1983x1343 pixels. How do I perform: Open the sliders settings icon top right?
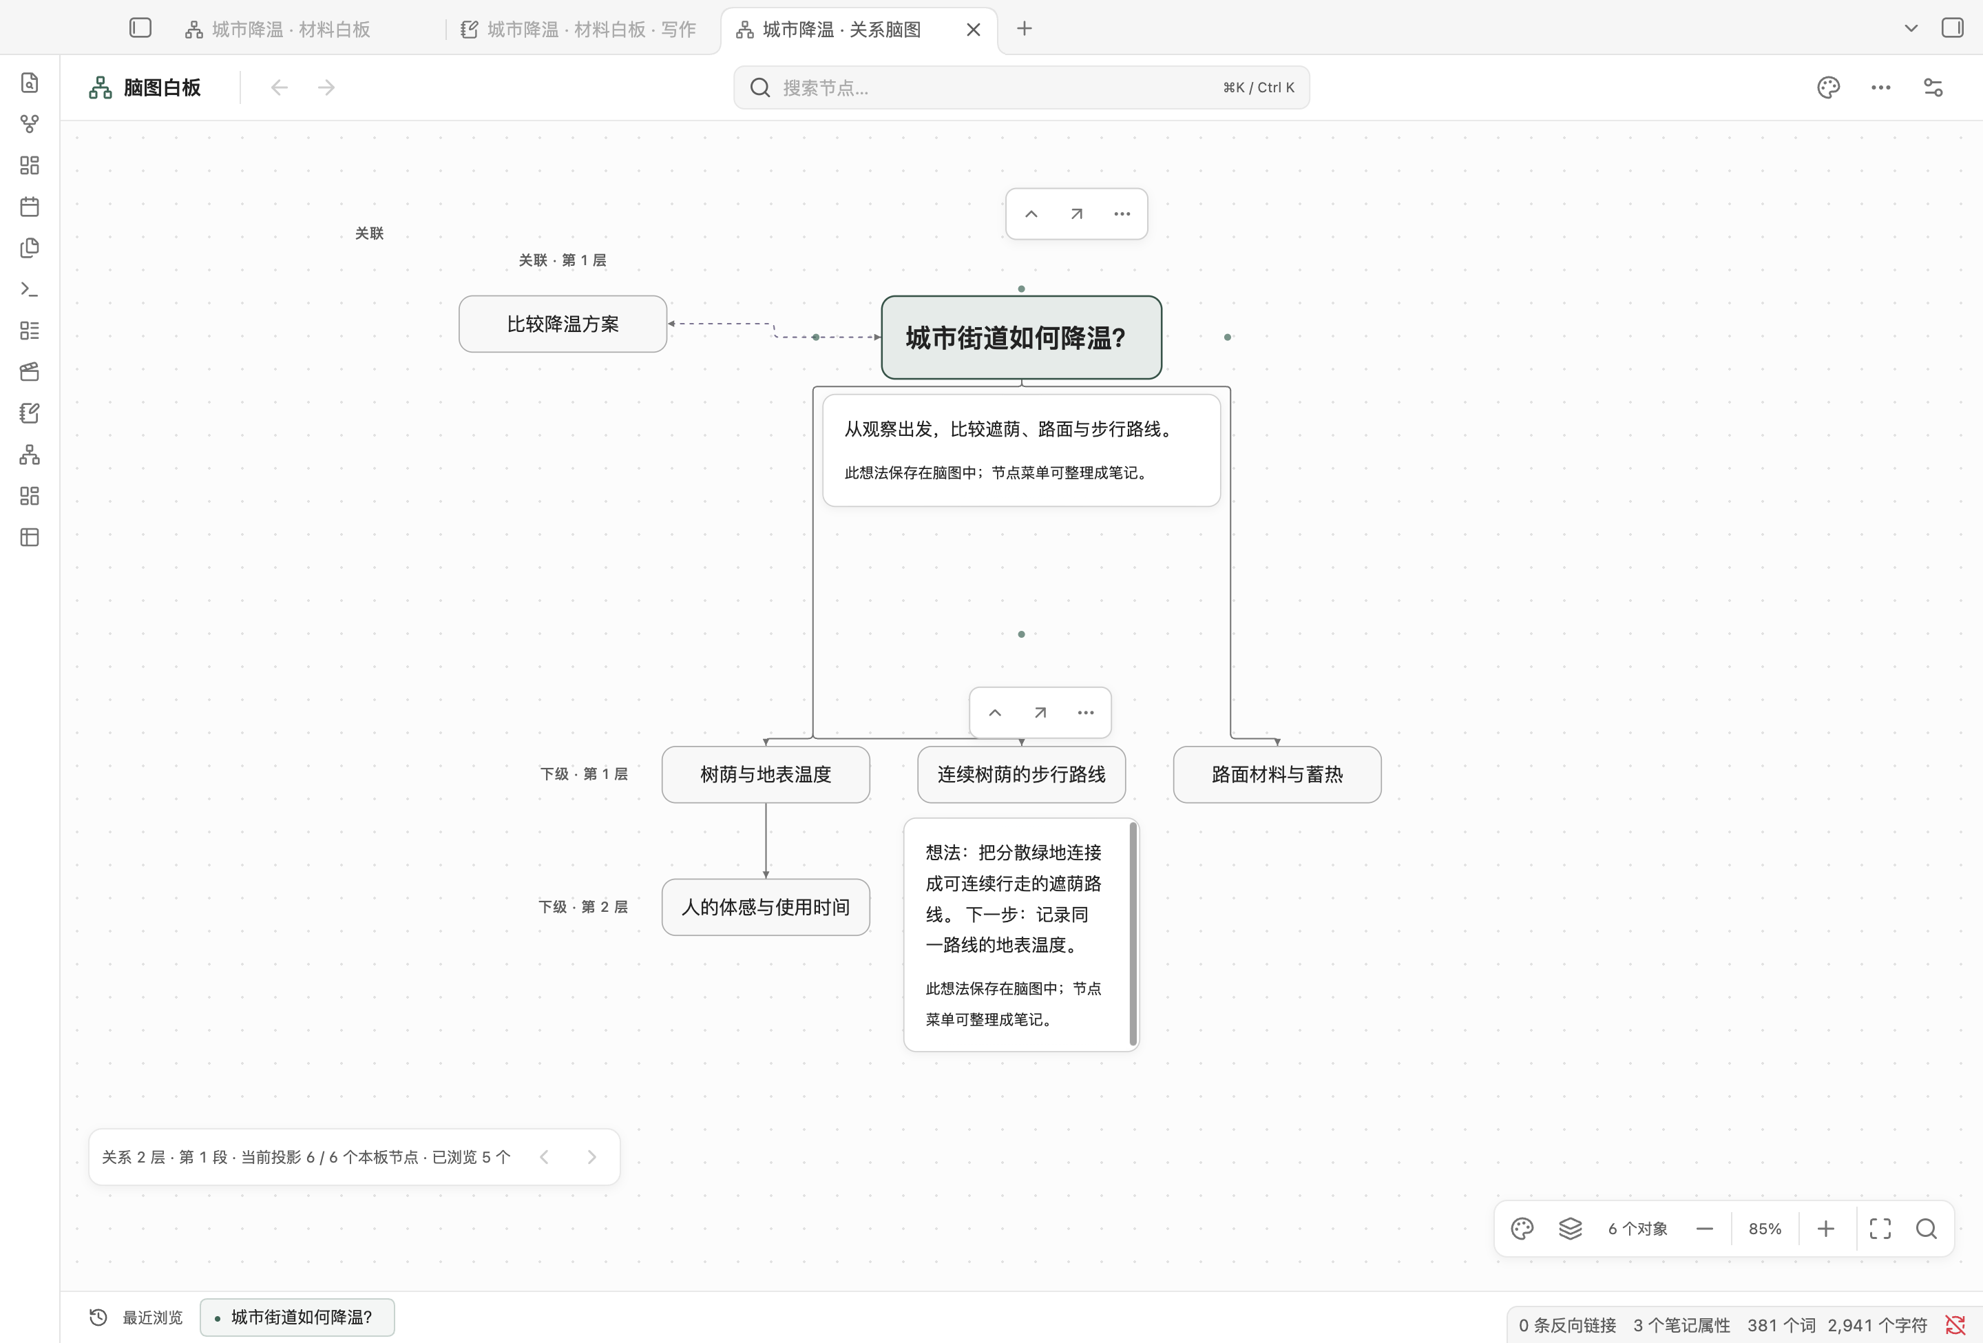1933,87
